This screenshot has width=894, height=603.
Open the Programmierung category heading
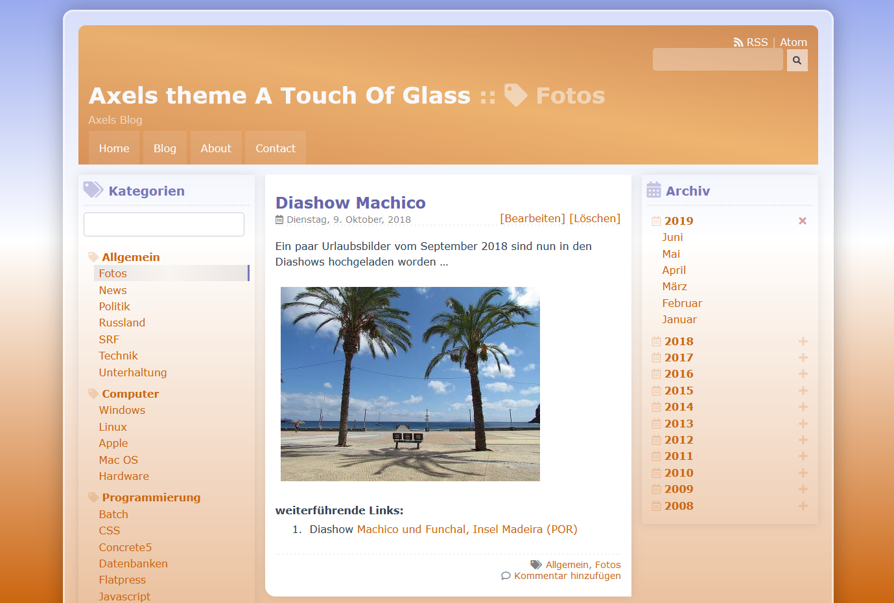(x=151, y=497)
